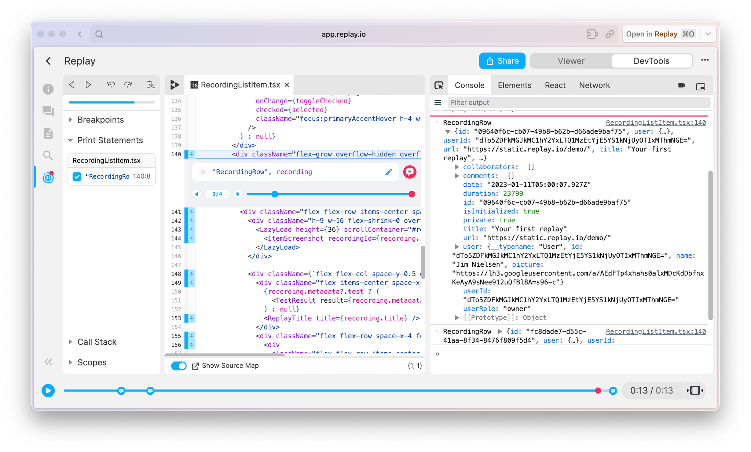
Task: Click line number 140 in the gutter
Action: [x=176, y=154]
